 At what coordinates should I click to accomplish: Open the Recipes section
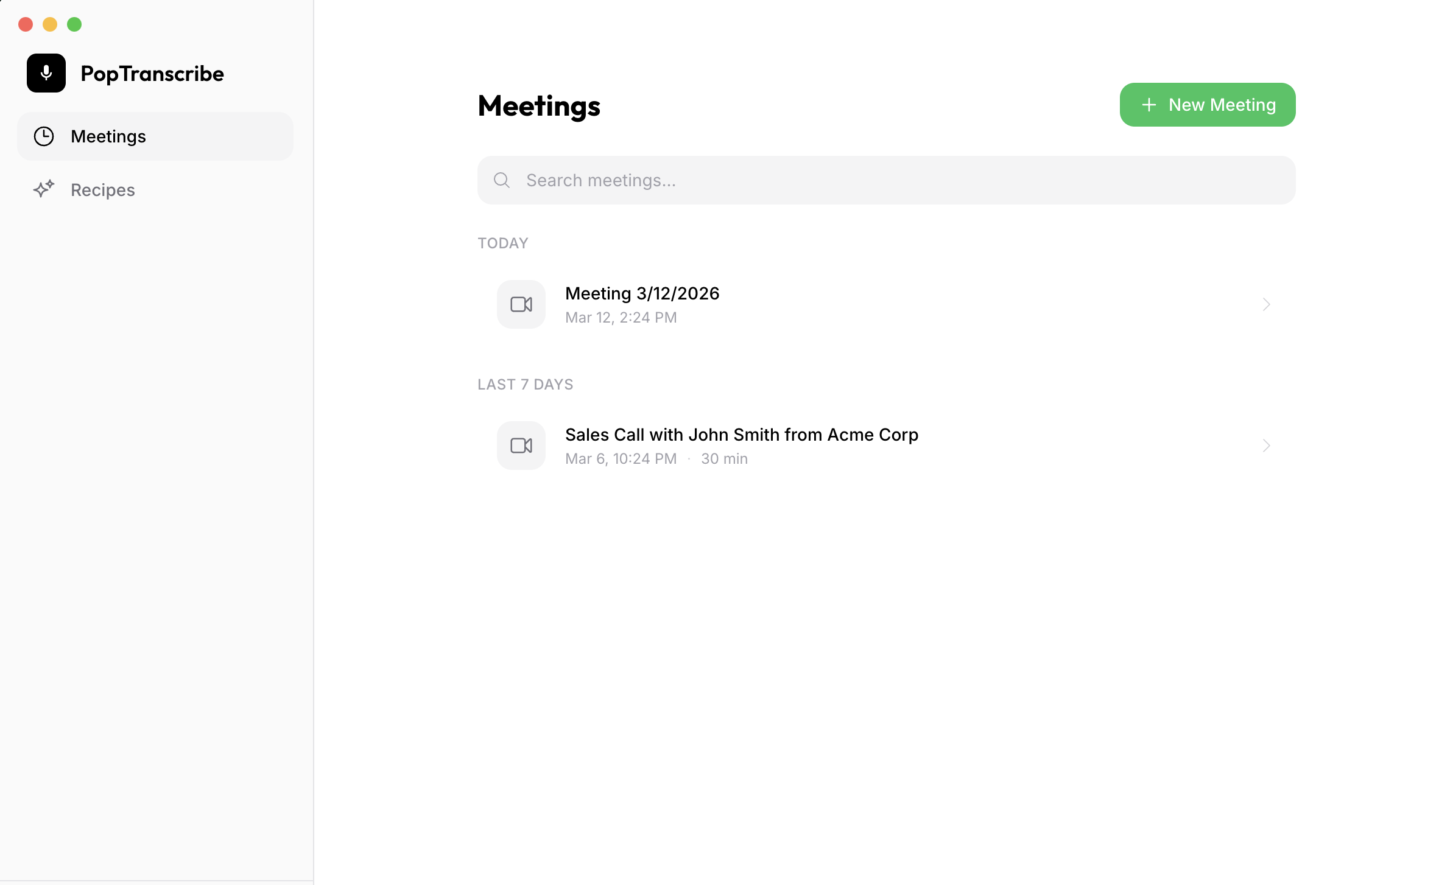(102, 189)
